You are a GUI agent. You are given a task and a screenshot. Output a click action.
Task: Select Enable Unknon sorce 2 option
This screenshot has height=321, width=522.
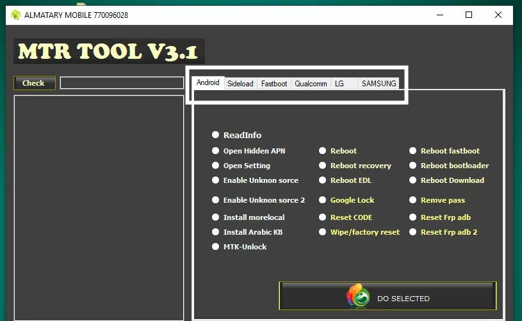[215, 200]
